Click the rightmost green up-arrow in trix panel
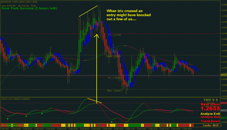 (112, 122)
